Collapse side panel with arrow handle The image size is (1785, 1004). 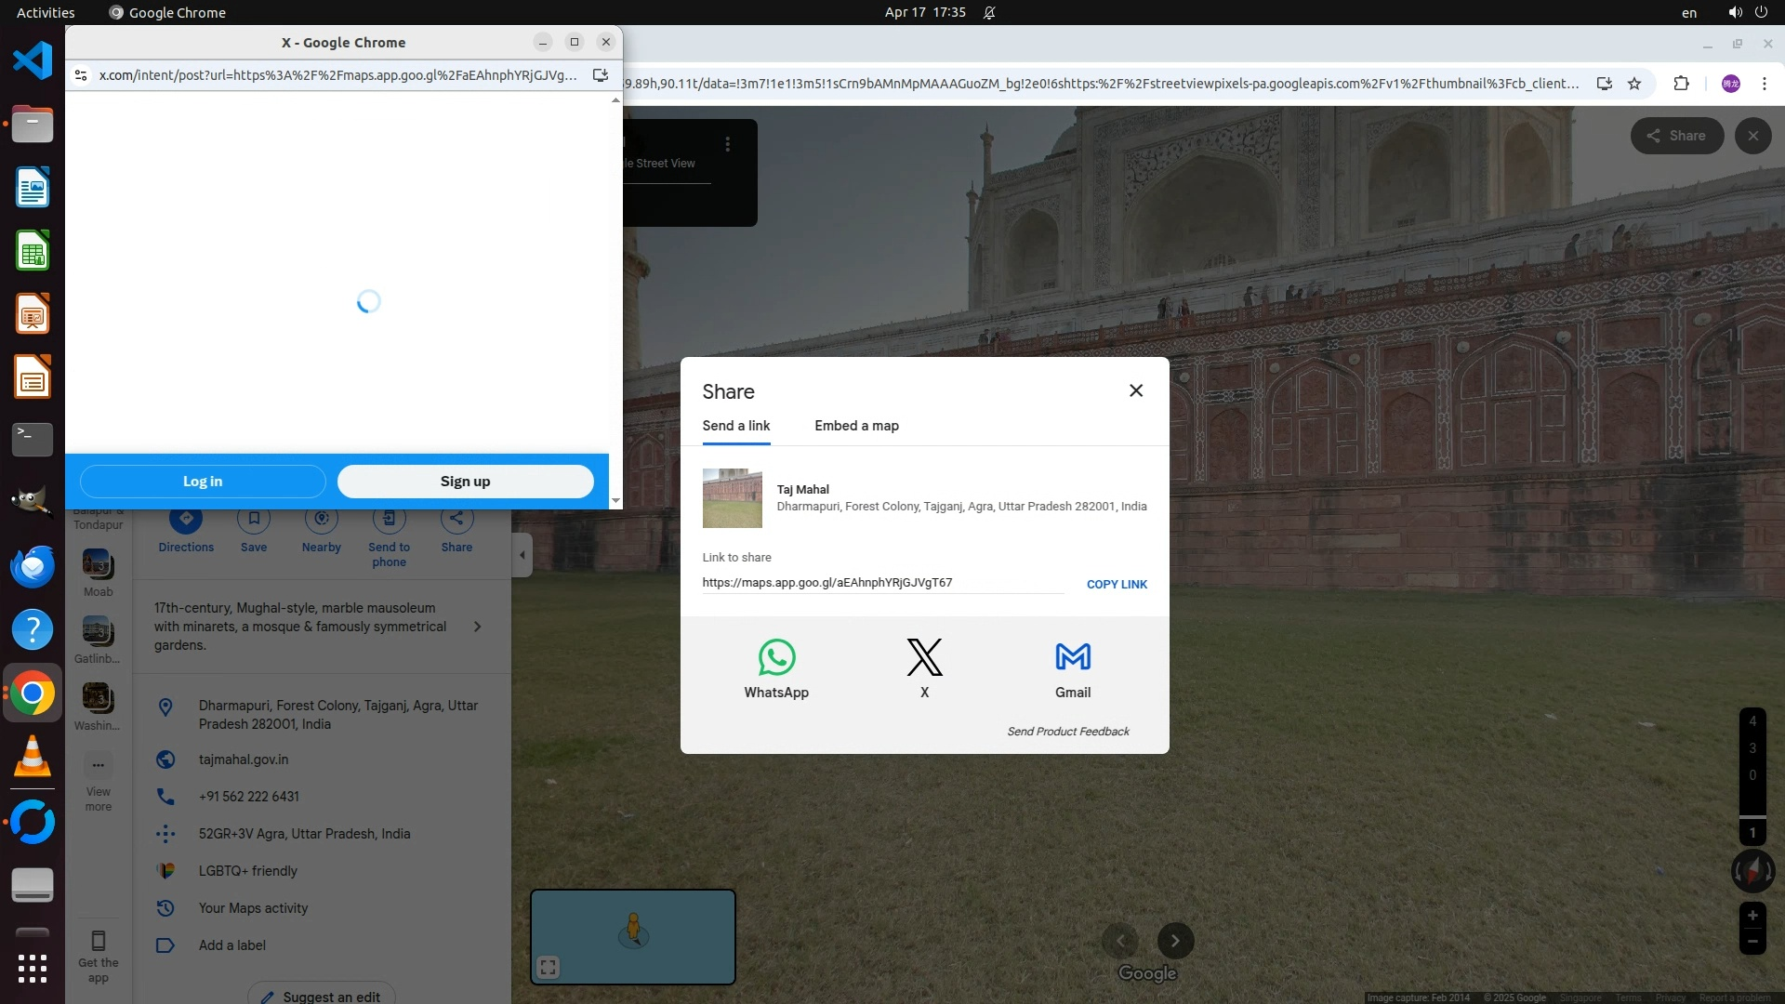coord(522,555)
